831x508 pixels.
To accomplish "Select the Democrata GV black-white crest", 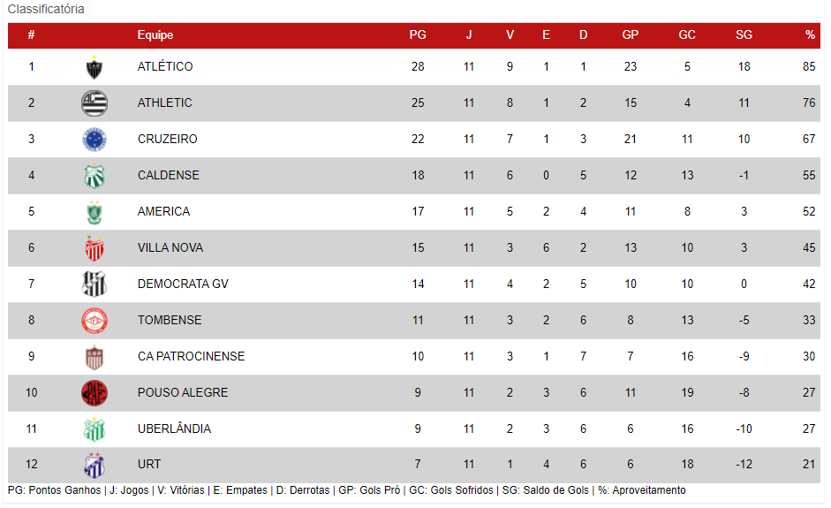I will (94, 284).
